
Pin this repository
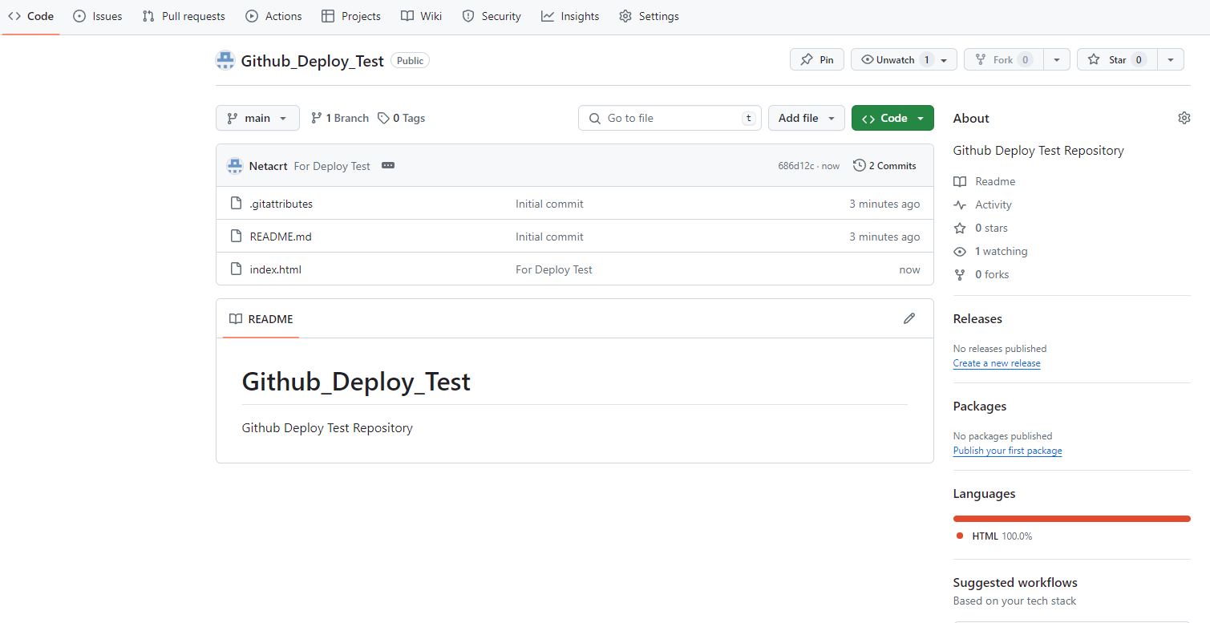coord(816,59)
